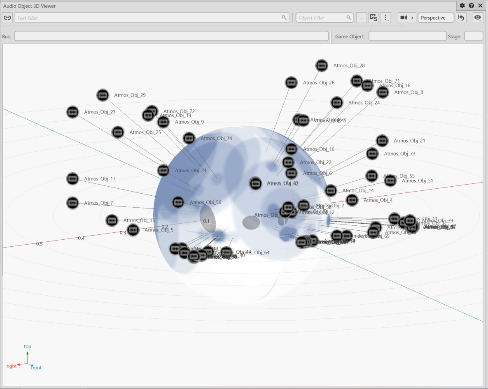Select the Atmos_Obj_29 audio object icon
Viewport: 488px width, 389px height.
coord(103,95)
